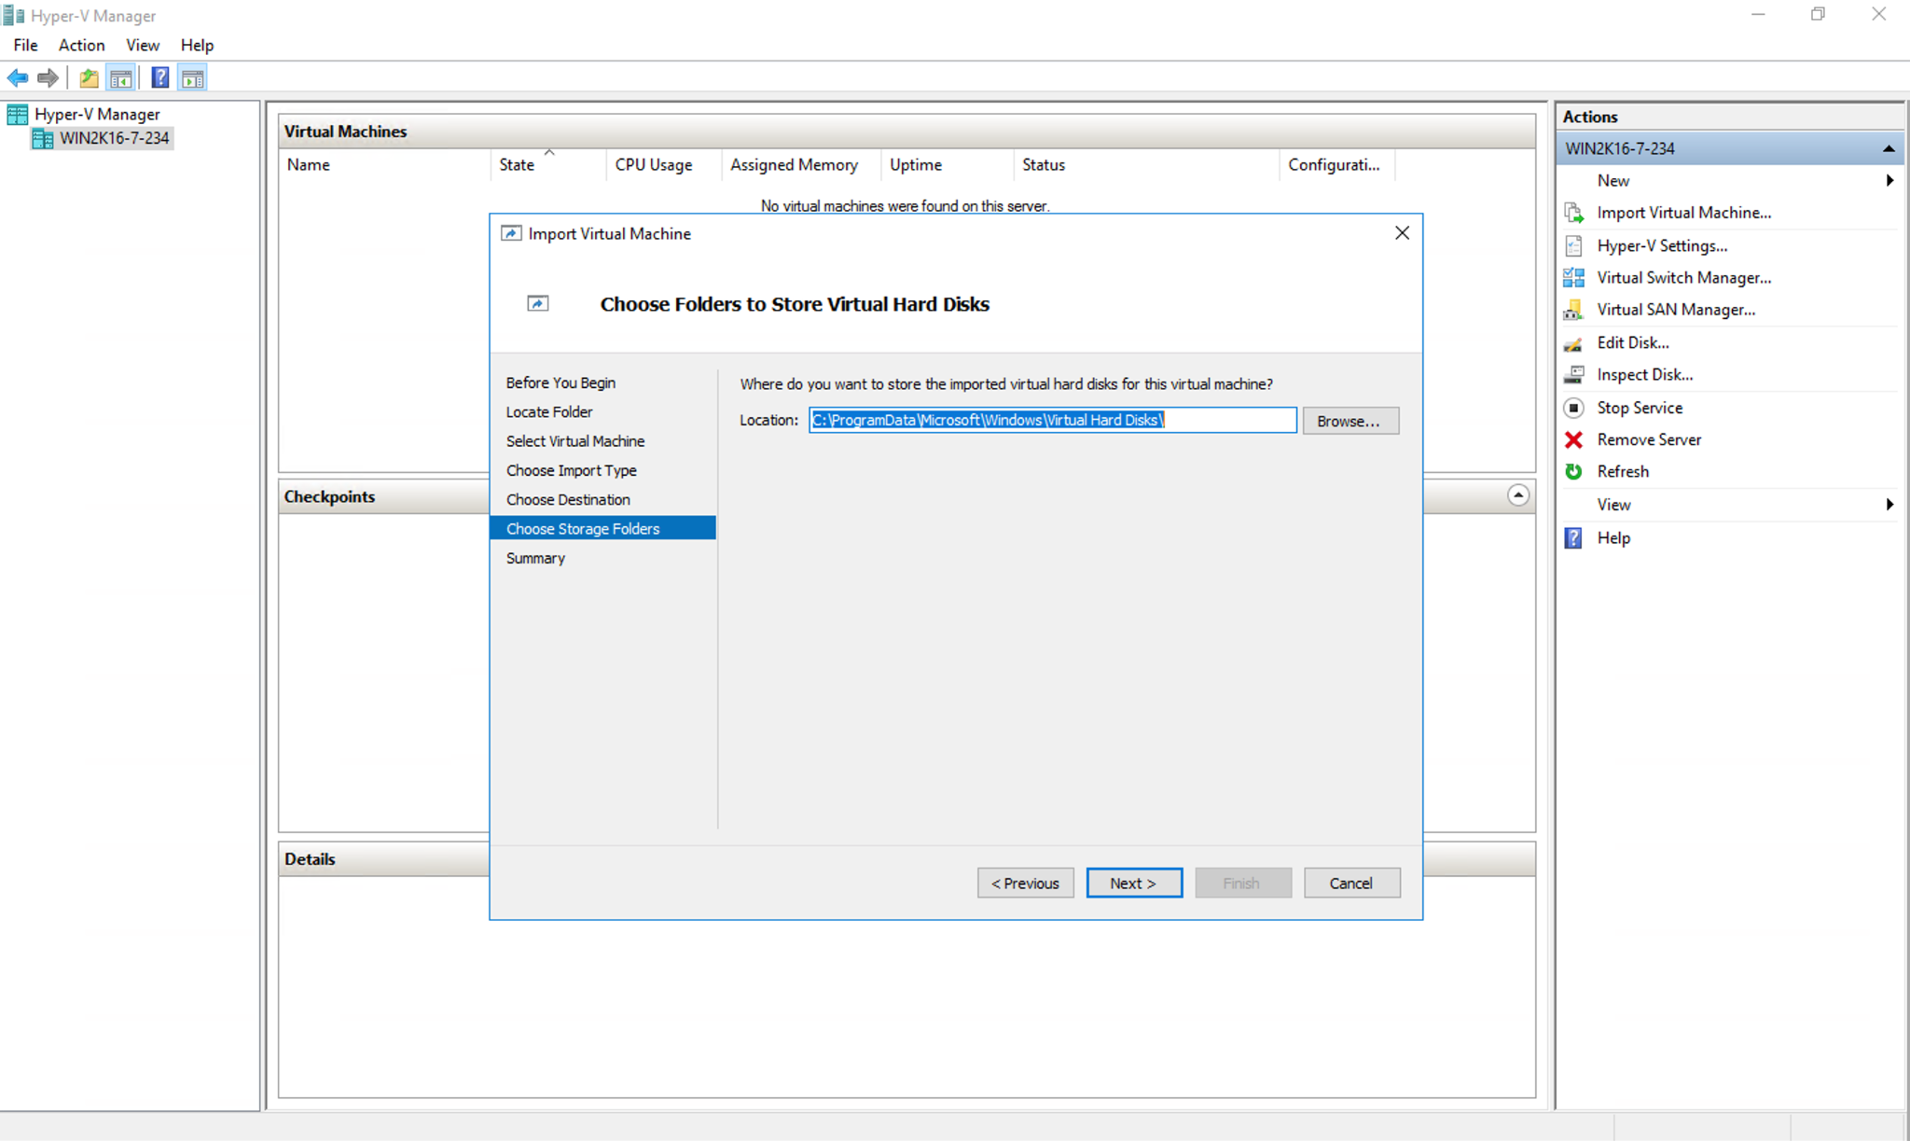
Task: Sort by the Name column header
Action: pyautogui.click(x=384, y=165)
